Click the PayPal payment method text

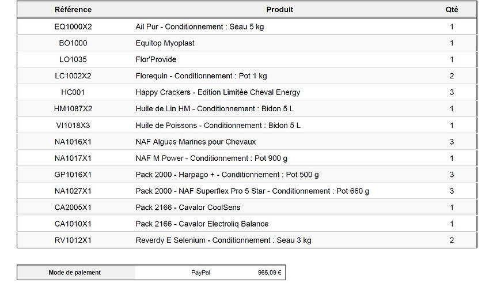[200, 273]
